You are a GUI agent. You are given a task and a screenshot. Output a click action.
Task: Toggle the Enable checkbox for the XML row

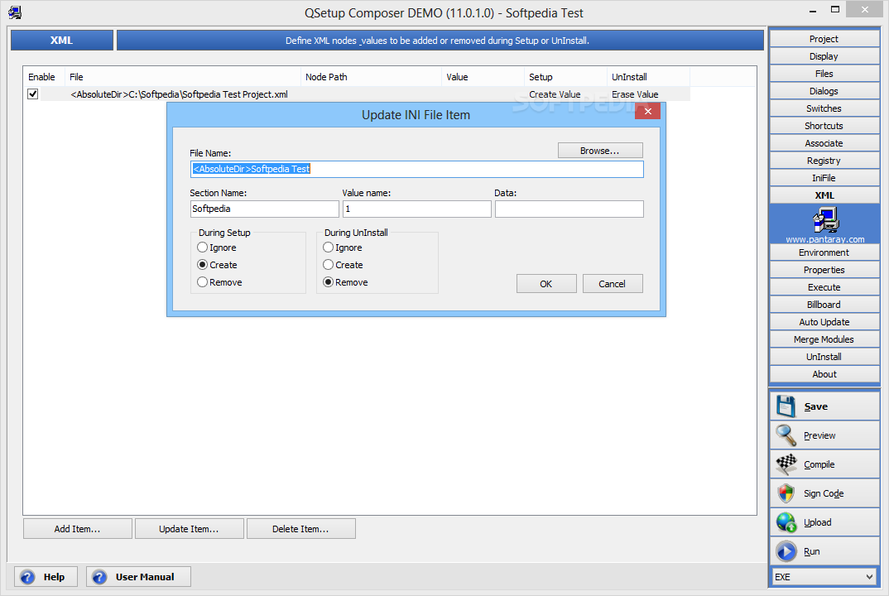pos(33,94)
